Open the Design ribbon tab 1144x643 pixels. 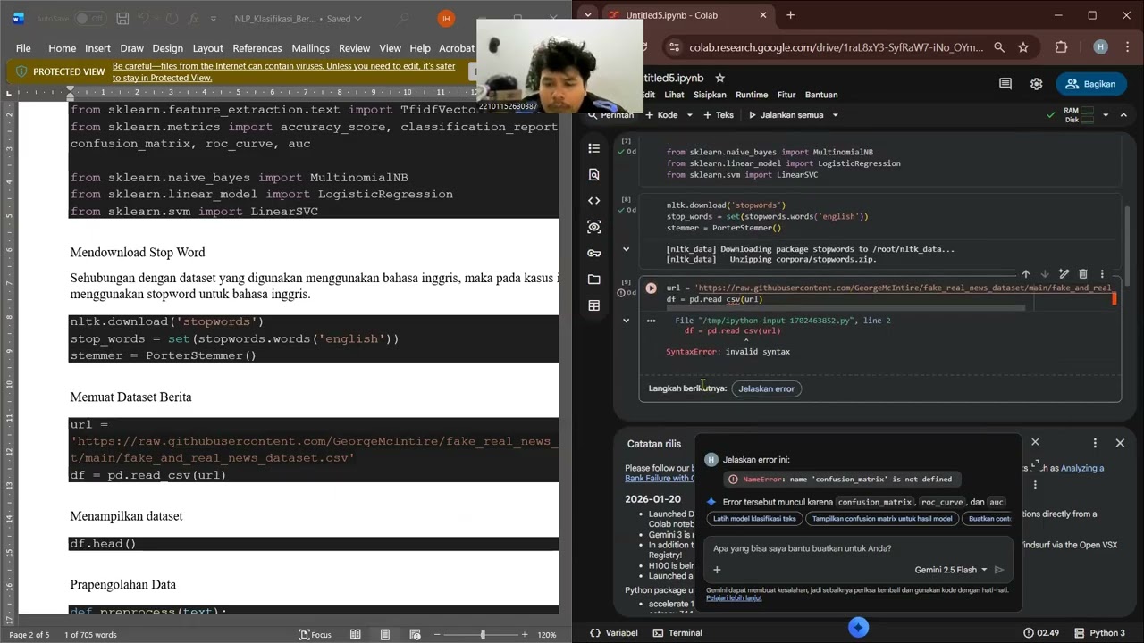pyautogui.click(x=167, y=48)
